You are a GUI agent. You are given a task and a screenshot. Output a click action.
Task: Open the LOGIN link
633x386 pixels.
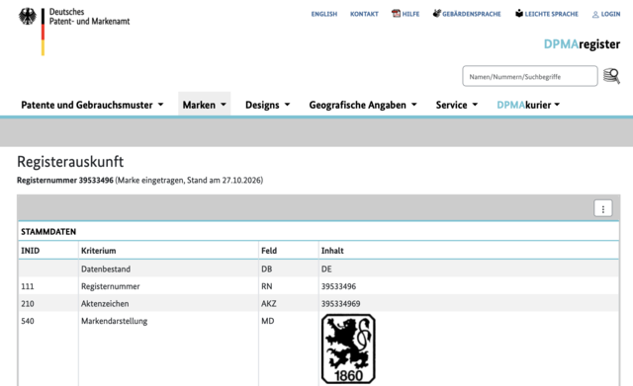point(610,14)
